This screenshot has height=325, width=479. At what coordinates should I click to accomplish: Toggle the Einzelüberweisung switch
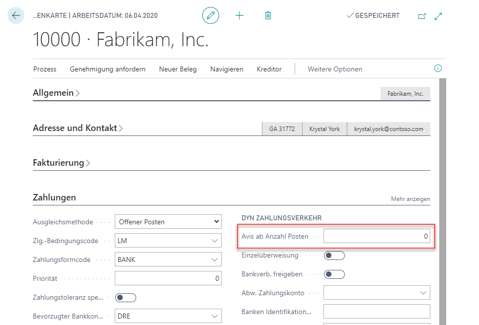[334, 256]
